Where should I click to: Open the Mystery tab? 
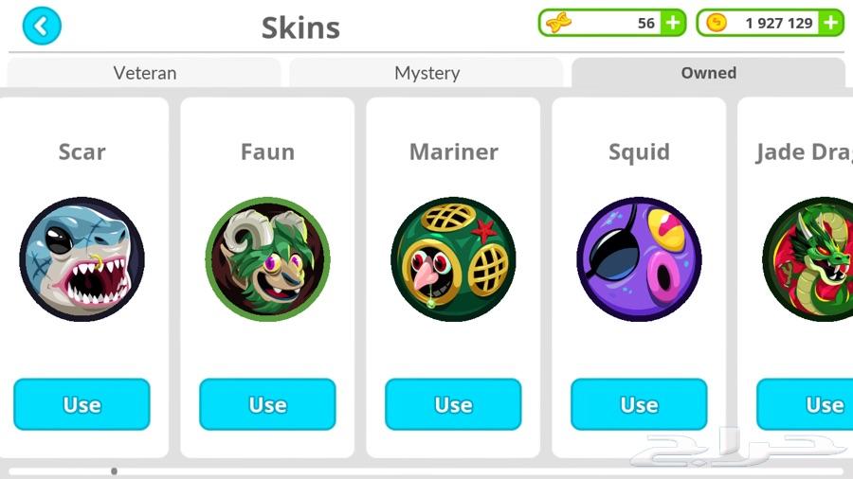coord(426,72)
